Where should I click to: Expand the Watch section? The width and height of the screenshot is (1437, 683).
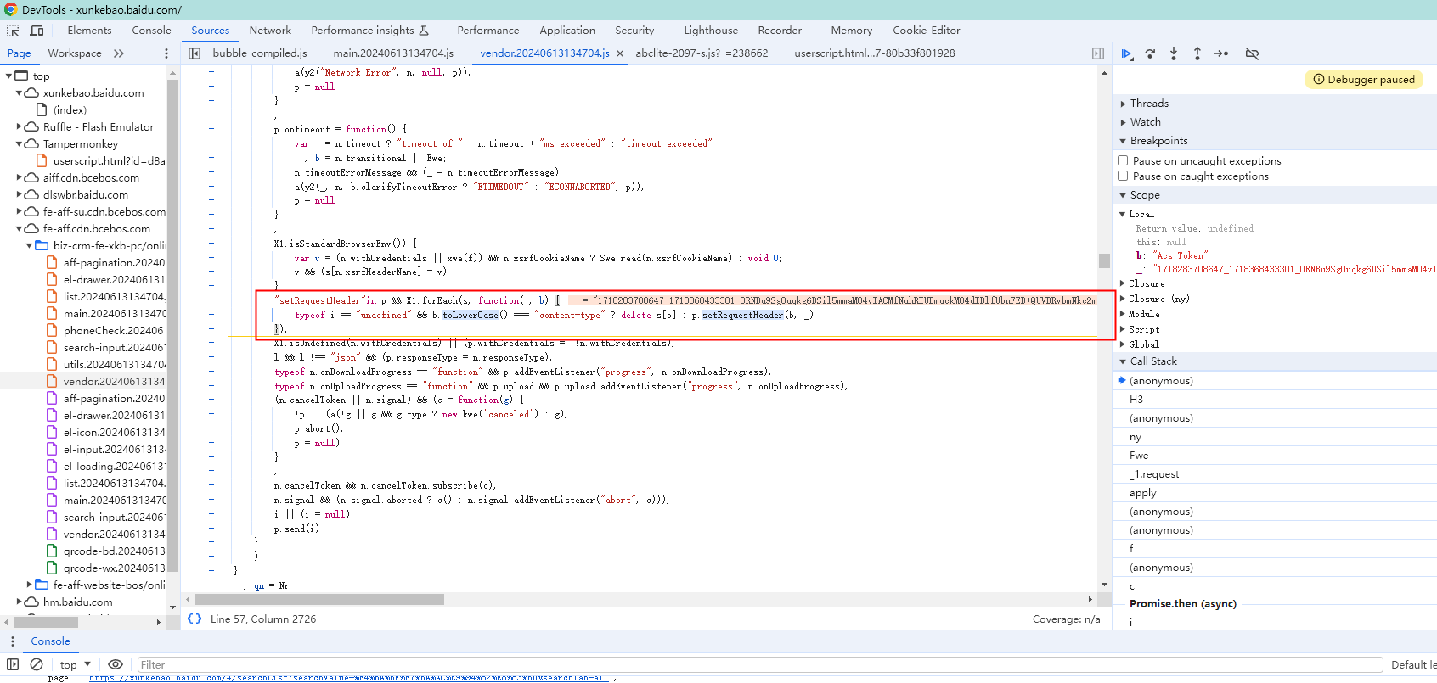coord(1123,122)
